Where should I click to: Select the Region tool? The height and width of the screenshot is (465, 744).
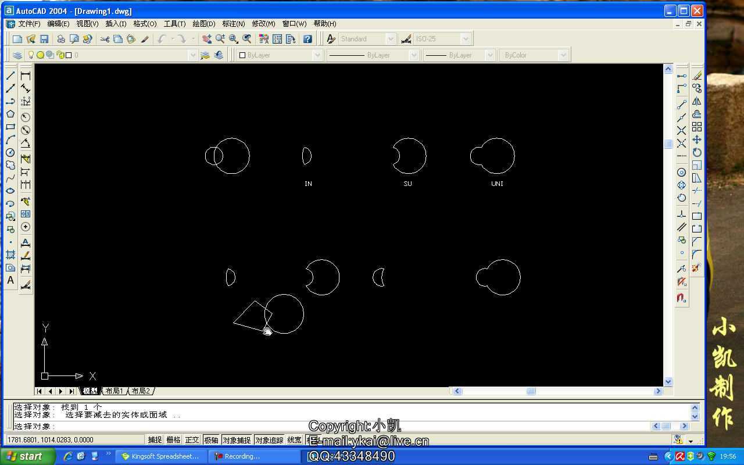pyautogui.click(x=10, y=267)
